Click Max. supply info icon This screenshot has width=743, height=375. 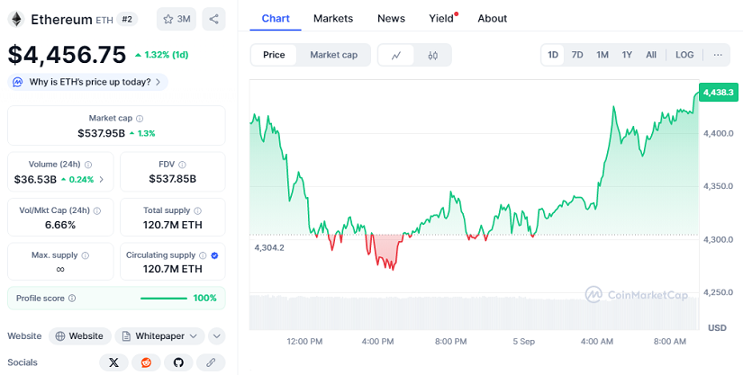click(86, 255)
